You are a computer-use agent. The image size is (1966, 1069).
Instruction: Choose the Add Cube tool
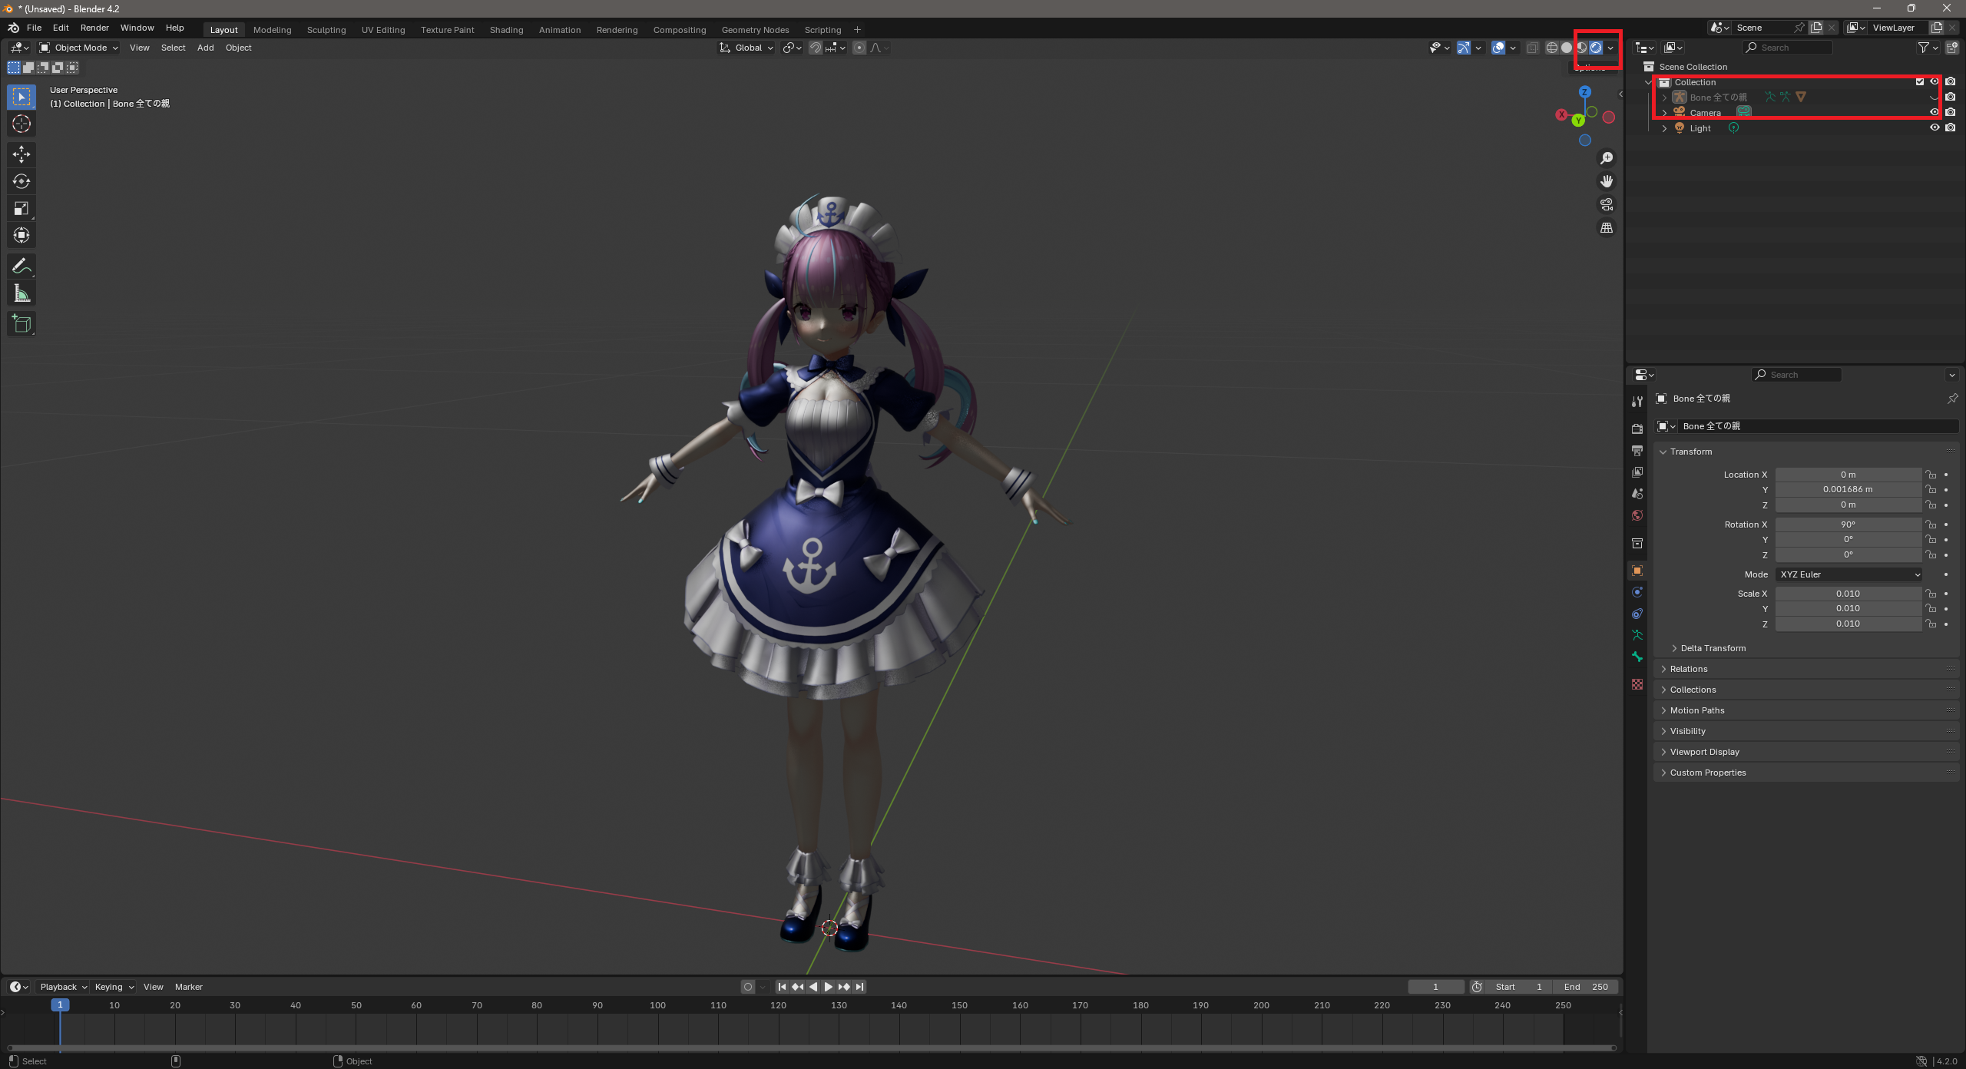click(x=22, y=324)
